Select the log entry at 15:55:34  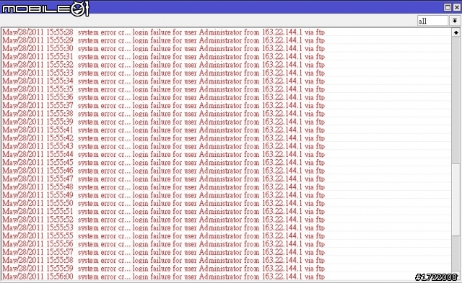tap(226, 81)
